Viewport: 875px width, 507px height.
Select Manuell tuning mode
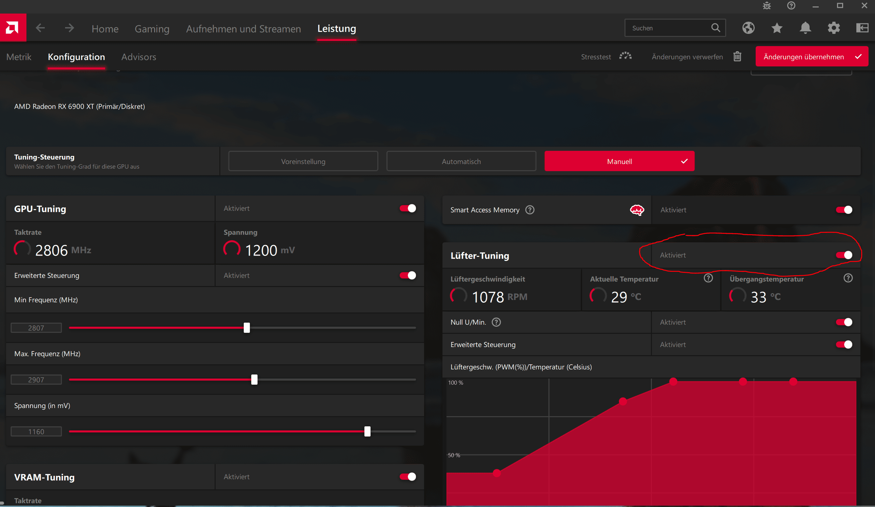pyautogui.click(x=619, y=161)
